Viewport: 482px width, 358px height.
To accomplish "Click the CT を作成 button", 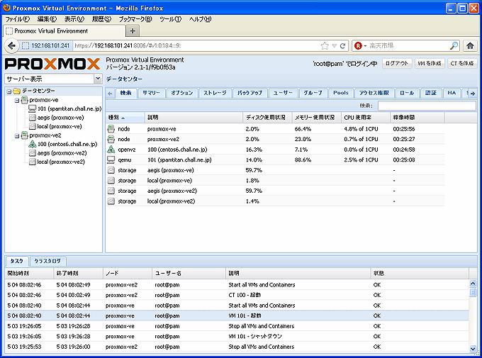I will coord(462,63).
